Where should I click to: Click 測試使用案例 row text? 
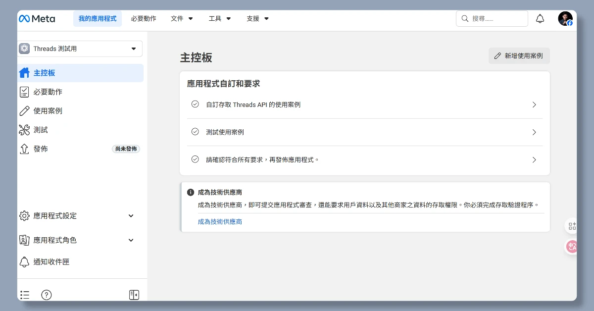225,132
